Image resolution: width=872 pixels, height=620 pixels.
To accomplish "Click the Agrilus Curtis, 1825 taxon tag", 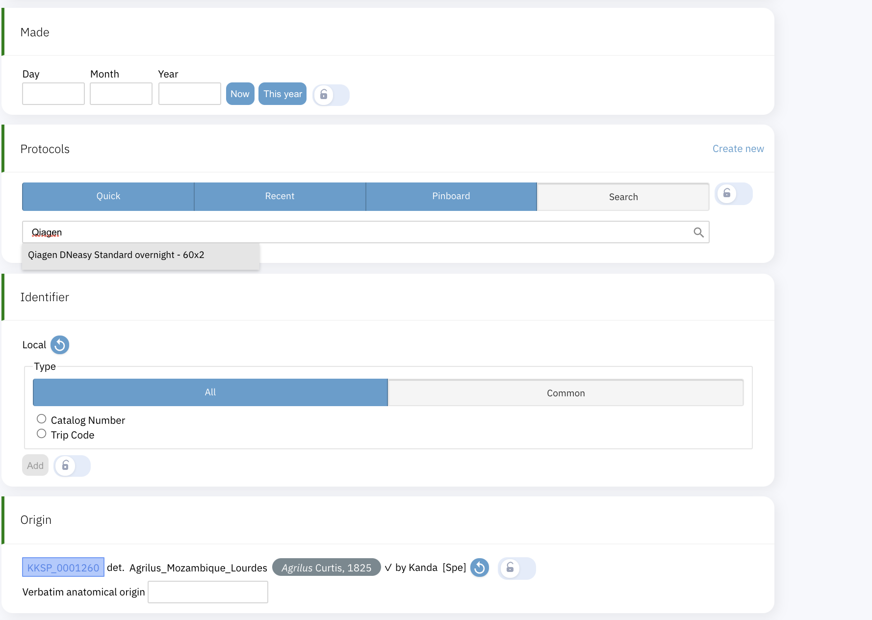I will point(327,568).
